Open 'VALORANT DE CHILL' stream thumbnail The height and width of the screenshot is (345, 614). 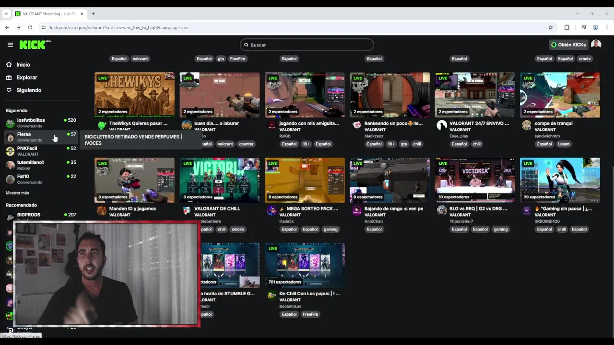tap(220, 180)
